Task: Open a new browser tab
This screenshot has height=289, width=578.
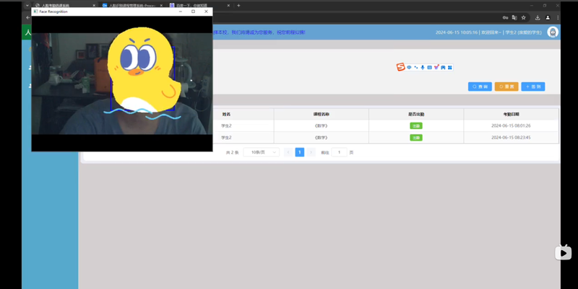Action: point(238,6)
